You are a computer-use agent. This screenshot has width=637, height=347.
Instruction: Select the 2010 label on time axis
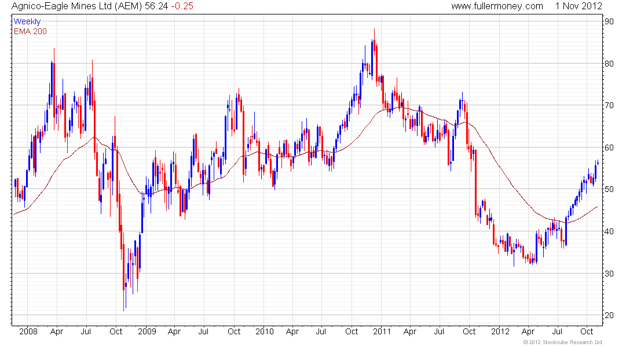pos(265,331)
